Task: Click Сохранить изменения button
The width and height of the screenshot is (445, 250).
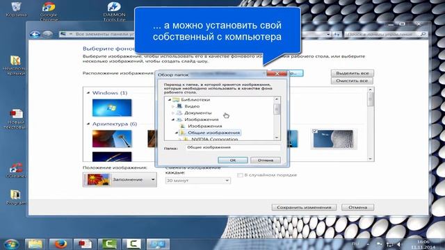Action: click(x=304, y=208)
